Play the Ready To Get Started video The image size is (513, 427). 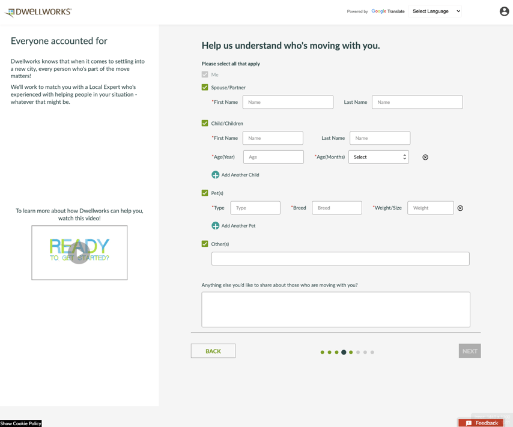coord(79,253)
